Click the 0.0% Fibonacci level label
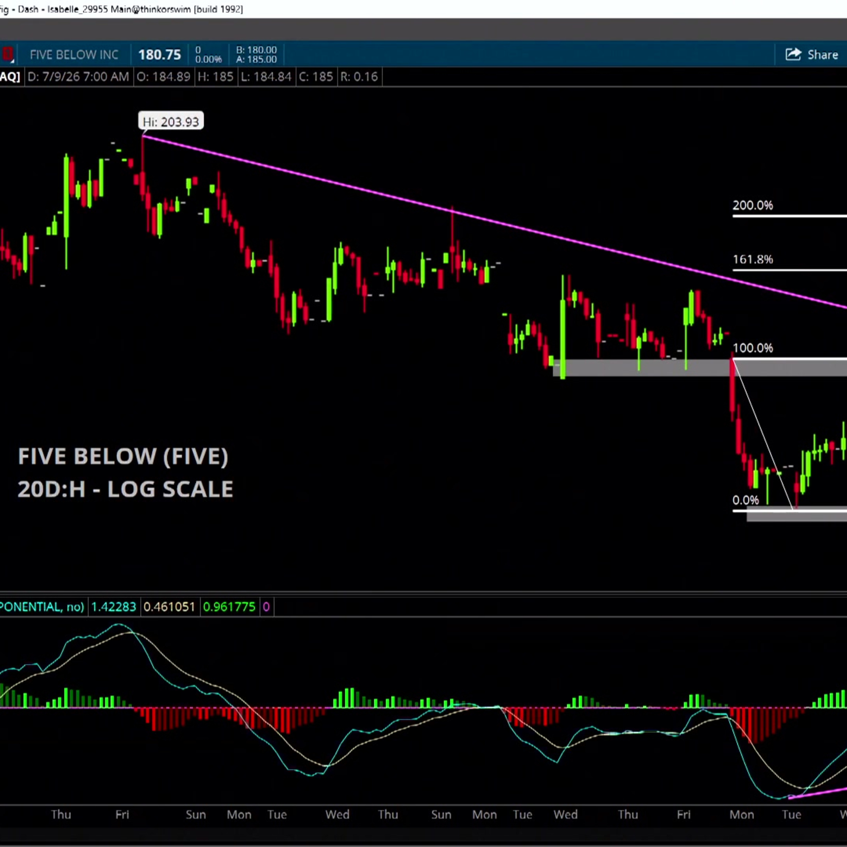847x847 pixels. tap(746, 500)
